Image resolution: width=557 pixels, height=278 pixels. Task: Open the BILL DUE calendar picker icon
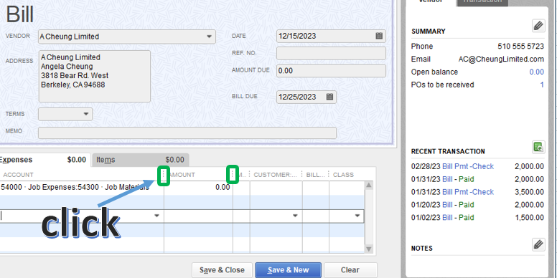329,97
